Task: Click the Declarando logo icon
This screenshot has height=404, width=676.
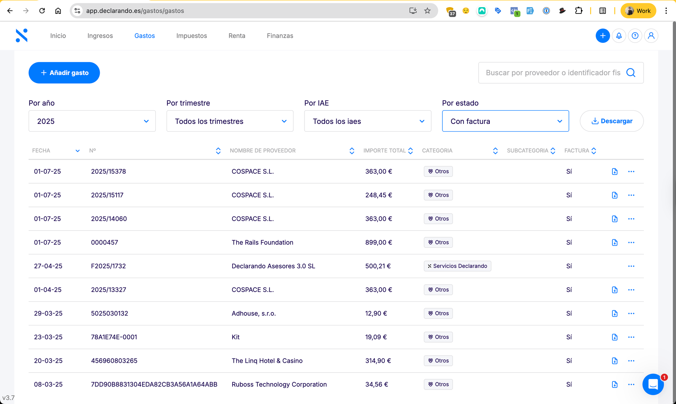Action: point(22,35)
